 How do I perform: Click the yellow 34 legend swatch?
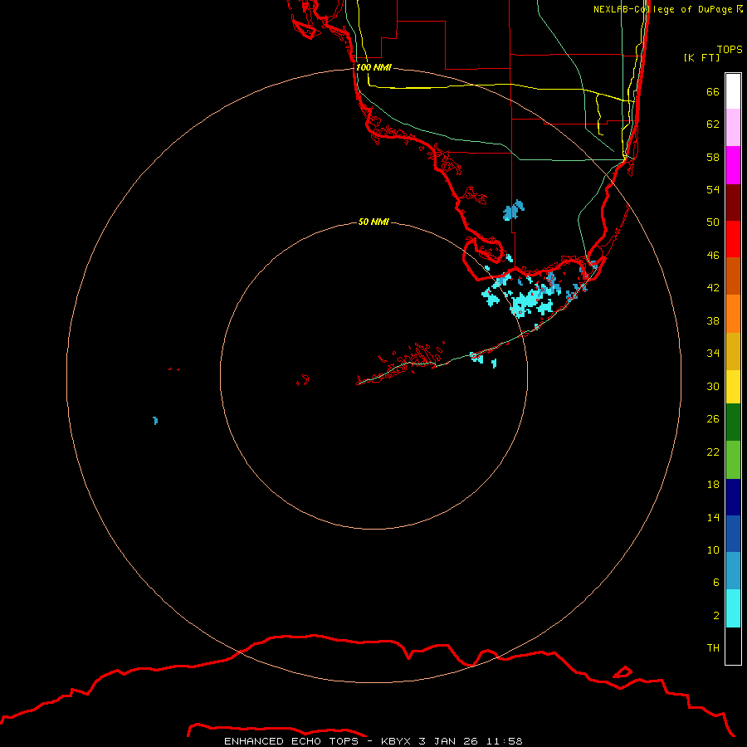tap(733, 387)
